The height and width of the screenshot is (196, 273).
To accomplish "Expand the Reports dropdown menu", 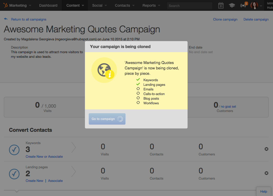I will pyautogui.click(x=151, y=5).
